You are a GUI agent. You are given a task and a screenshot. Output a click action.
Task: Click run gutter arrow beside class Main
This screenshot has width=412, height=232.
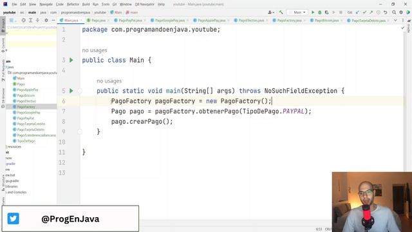click(x=71, y=60)
